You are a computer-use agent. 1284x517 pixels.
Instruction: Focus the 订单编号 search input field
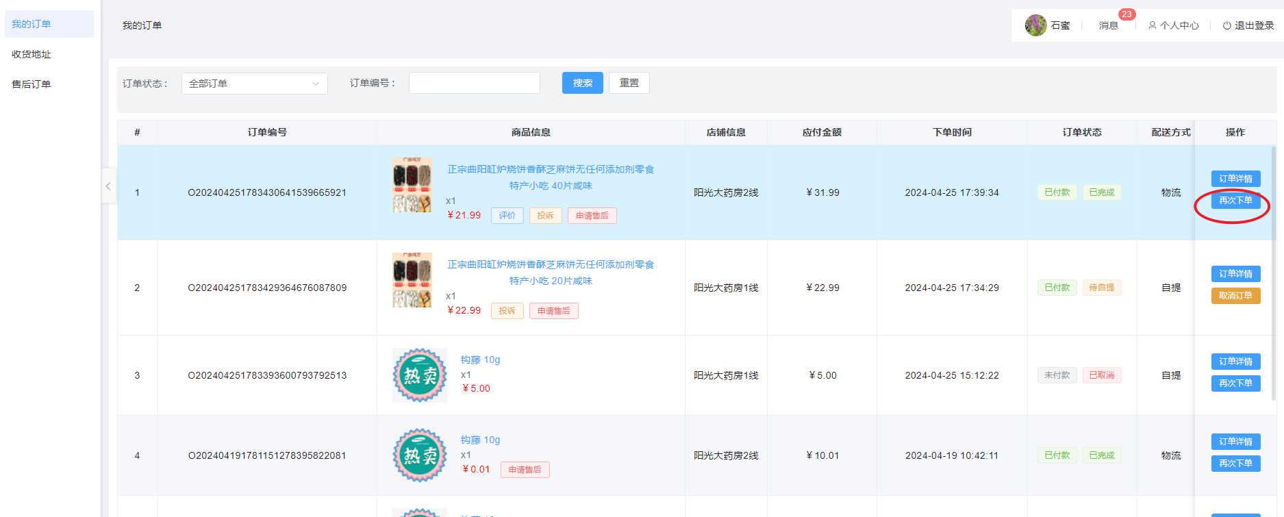(475, 83)
